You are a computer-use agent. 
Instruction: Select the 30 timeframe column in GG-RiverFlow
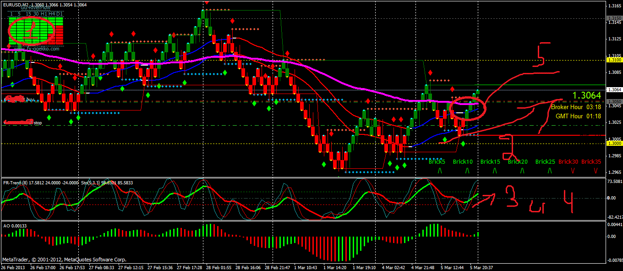(x=36, y=14)
